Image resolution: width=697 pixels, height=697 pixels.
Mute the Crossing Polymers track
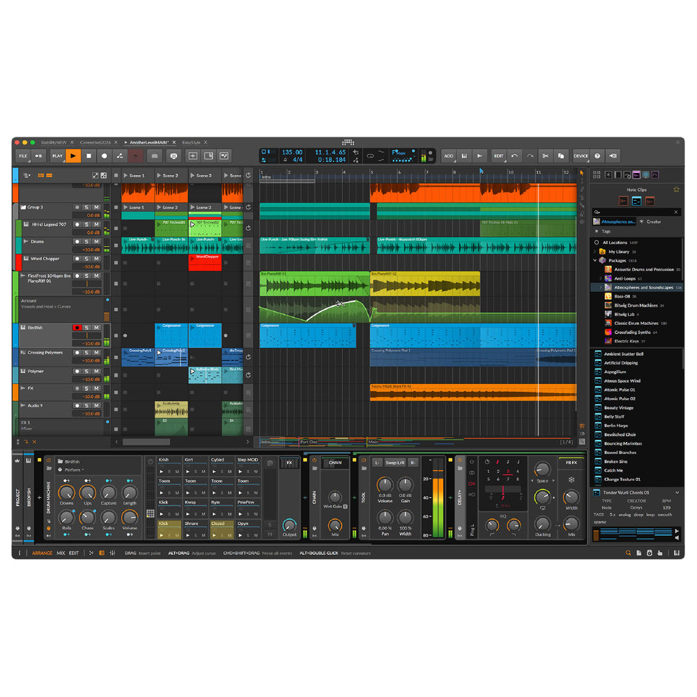click(96, 353)
